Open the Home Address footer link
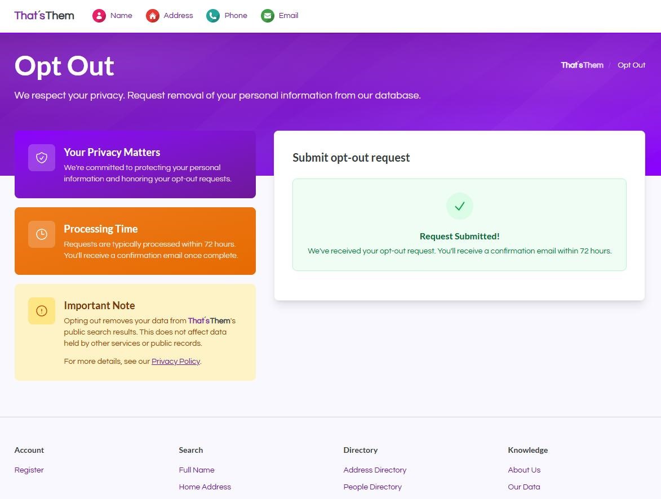This screenshot has width=661, height=499. tap(205, 487)
